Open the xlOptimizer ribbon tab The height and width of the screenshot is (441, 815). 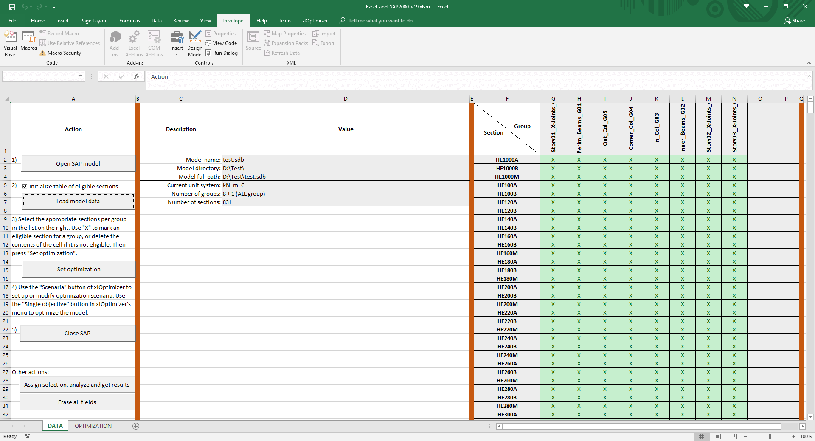click(x=315, y=21)
